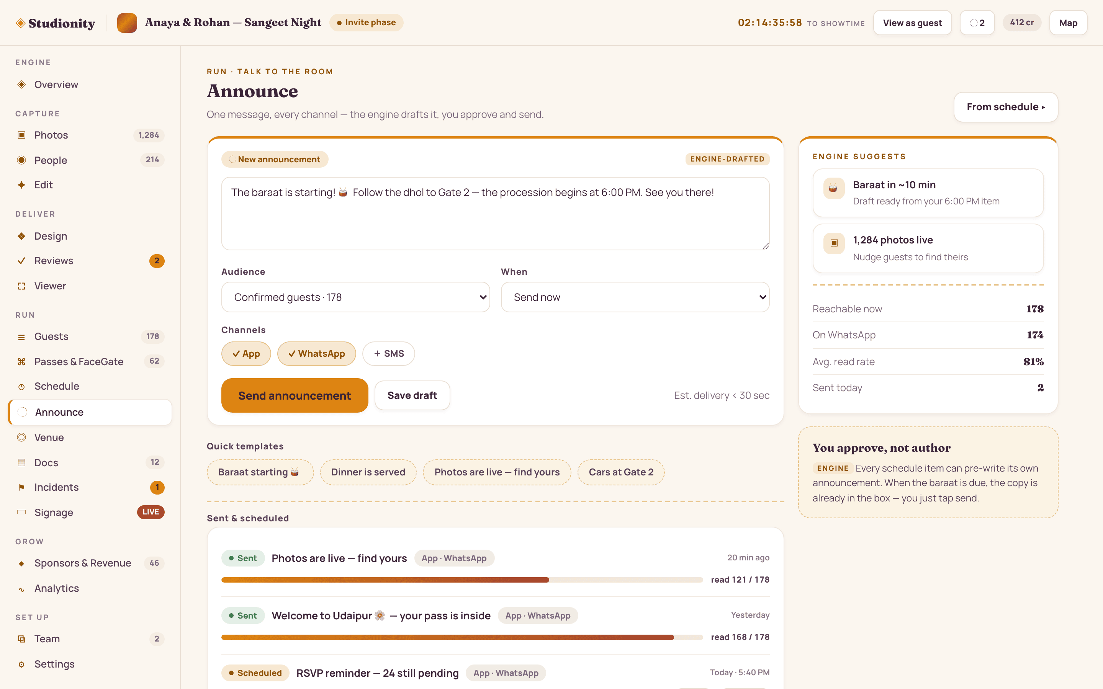Add the SMS channel chip
The width and height of the screenshot is (1103, 689).
(x=388, y=354)
